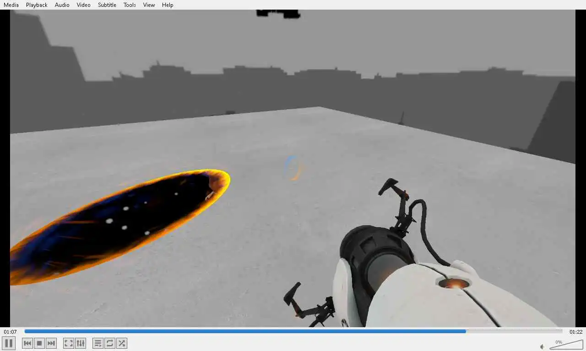
Task: Toggle the total time 01:22 display
Action: pyautogui.click(x=576, y=332)
